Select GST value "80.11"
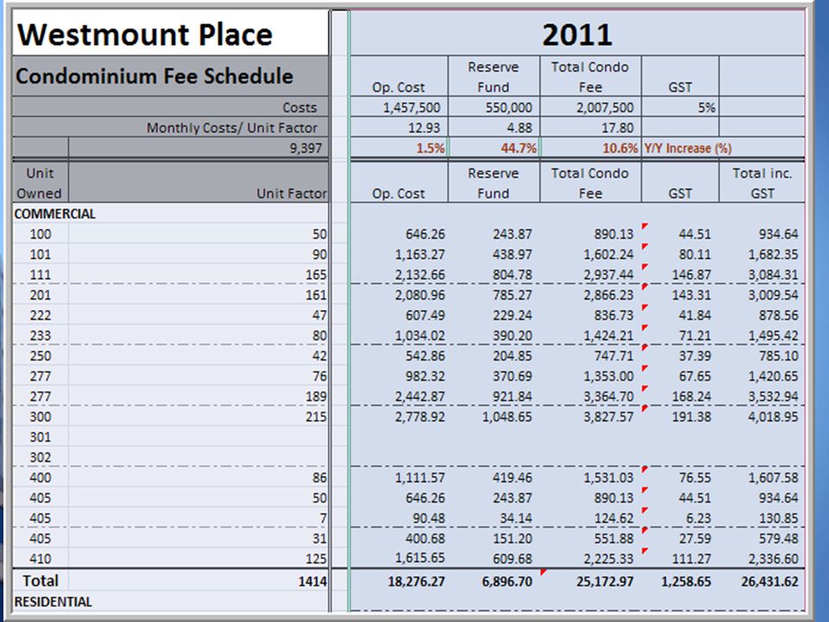829x622 pixels. (694, 254)
